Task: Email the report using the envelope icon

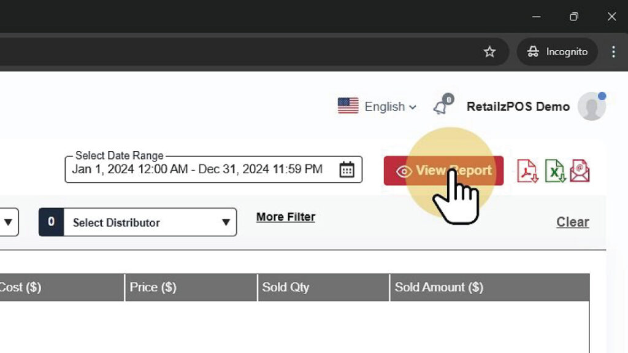Action: click(x=580, y=171)
